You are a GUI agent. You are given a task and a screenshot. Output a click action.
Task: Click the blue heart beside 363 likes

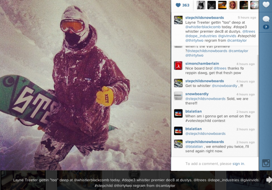[178, 5]
